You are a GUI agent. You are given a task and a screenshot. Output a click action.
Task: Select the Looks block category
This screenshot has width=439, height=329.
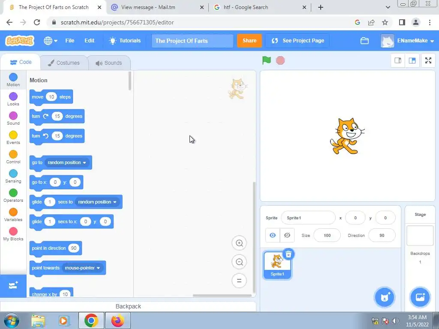[x=13, y=99]
